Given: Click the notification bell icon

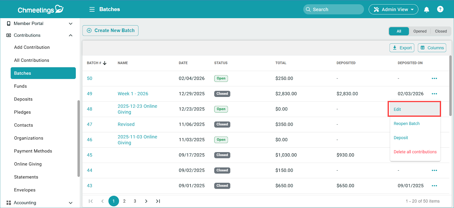Looking at the screenshot, I should [x=426, y=10].
